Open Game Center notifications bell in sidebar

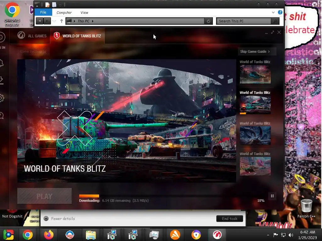point(1,63)
